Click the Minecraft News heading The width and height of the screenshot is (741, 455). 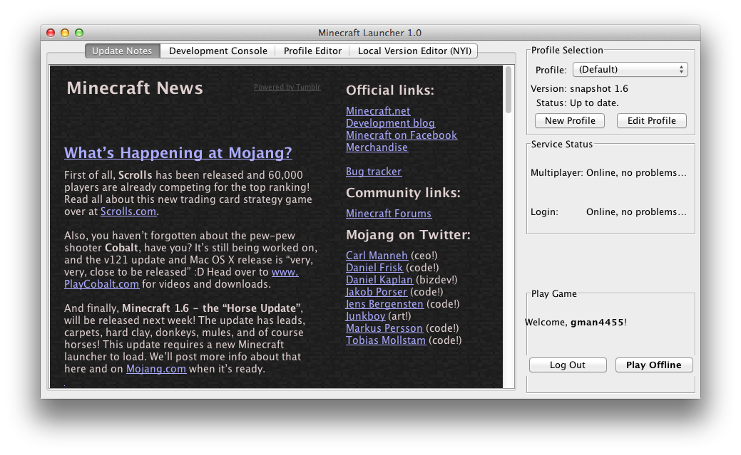click(135, 88)
